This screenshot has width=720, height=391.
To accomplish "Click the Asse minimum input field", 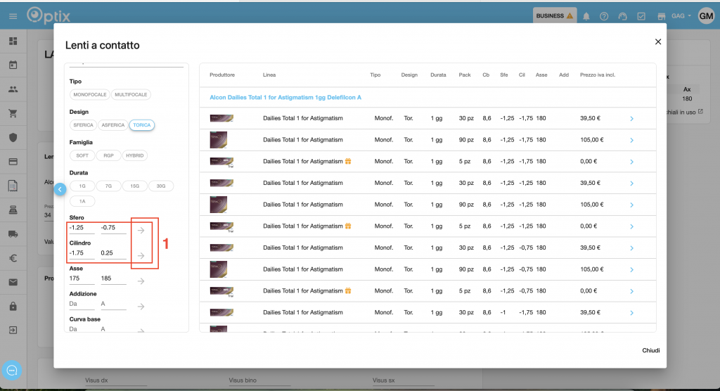I will click(82, 280).
